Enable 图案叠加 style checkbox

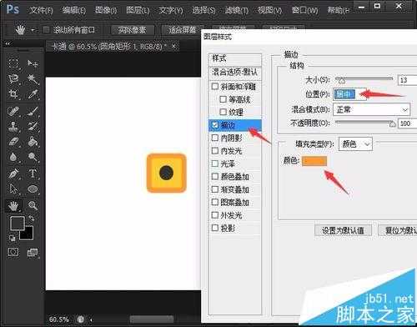click(215, 202)
